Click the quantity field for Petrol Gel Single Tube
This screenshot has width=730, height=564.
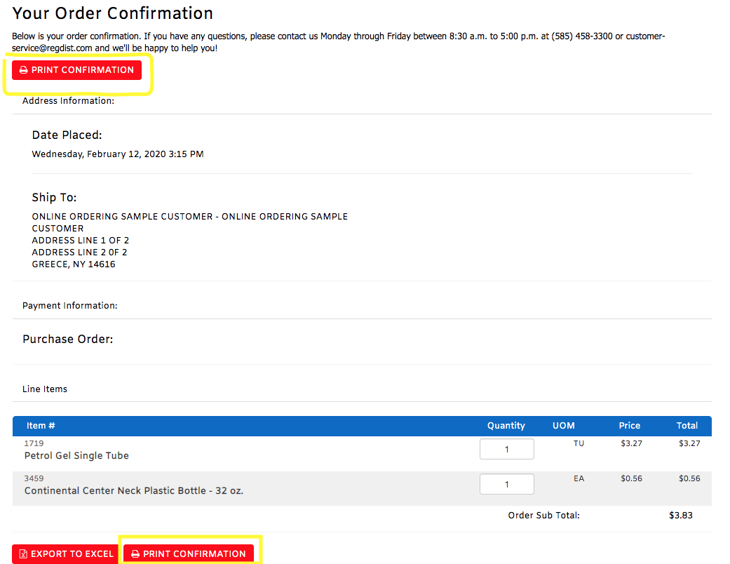tap(506, 448)
